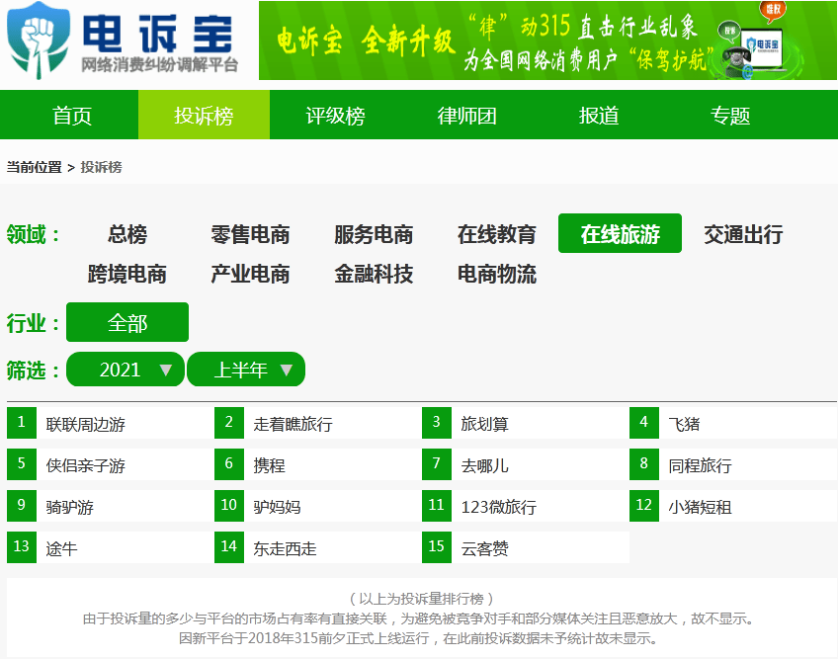
Task: Open rank 15 entry 云客赞
Action: [526, 547]
